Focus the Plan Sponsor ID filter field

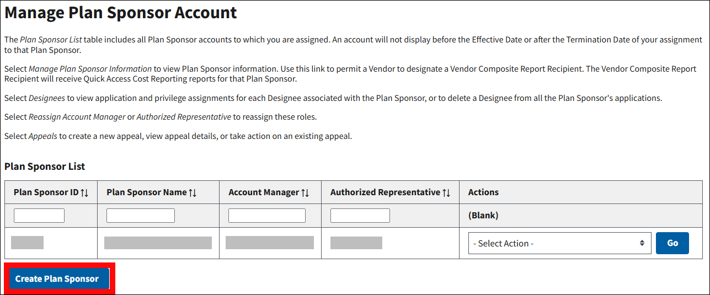39,216
